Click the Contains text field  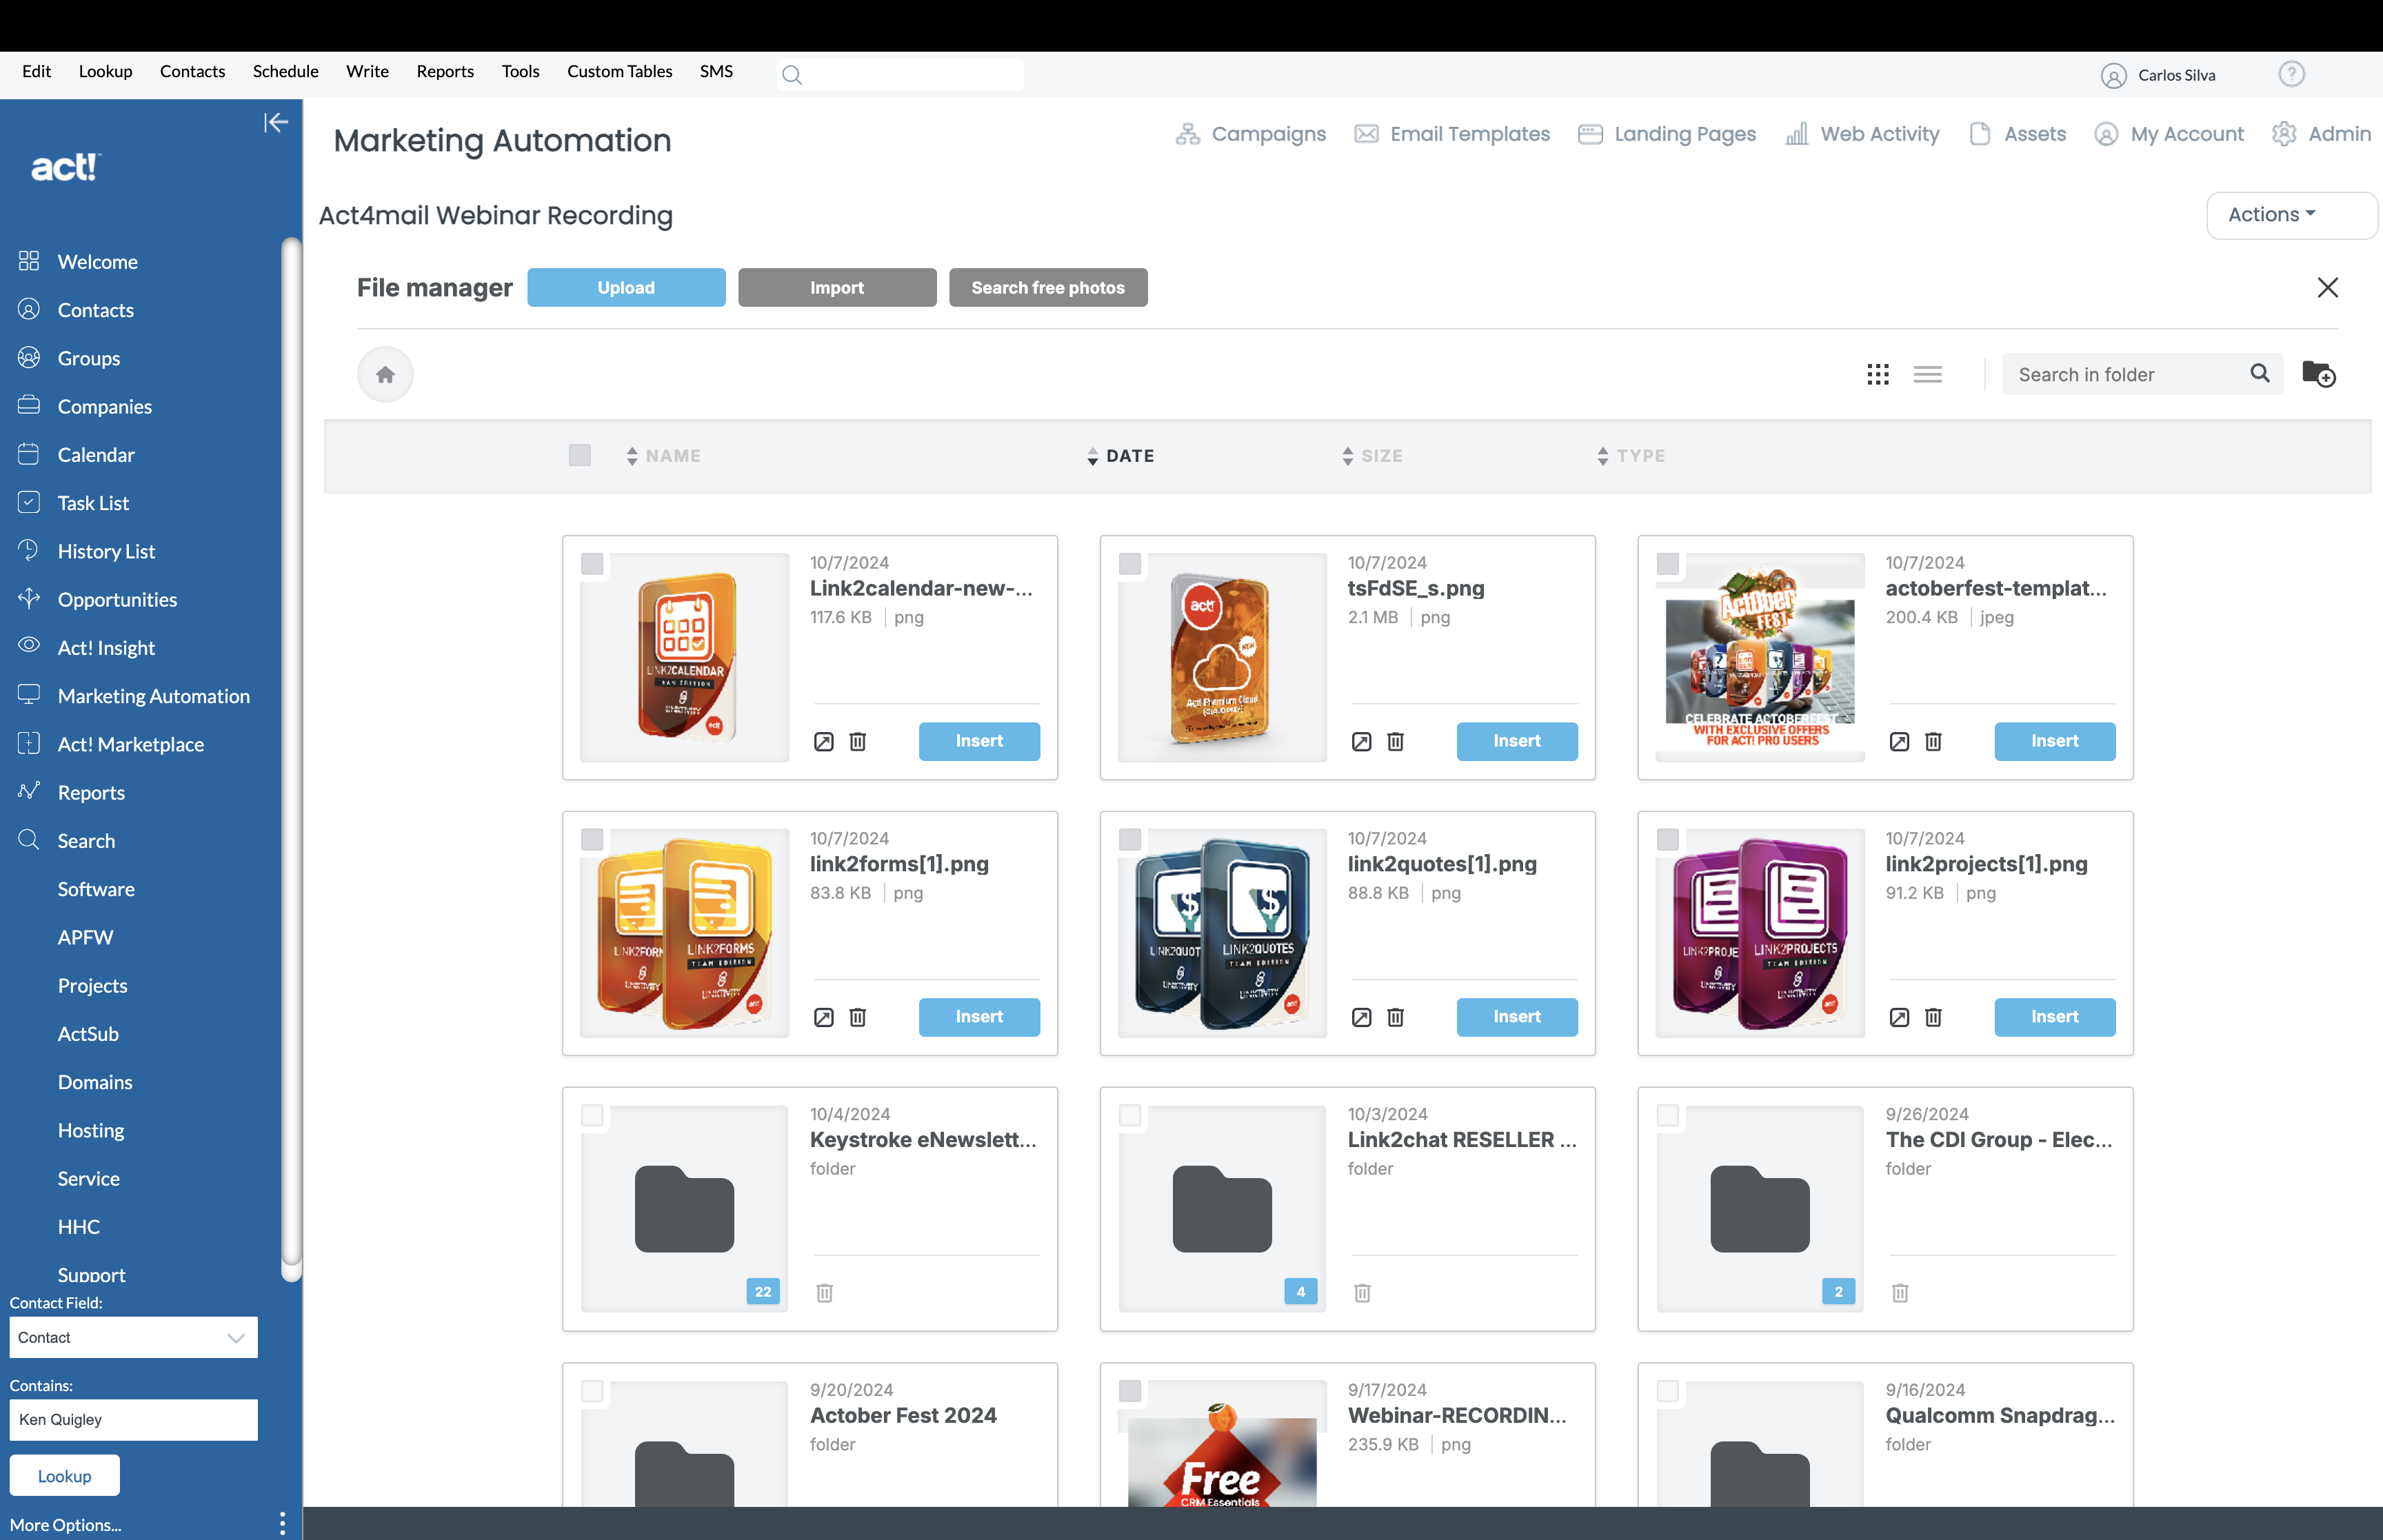point(133,1419)
